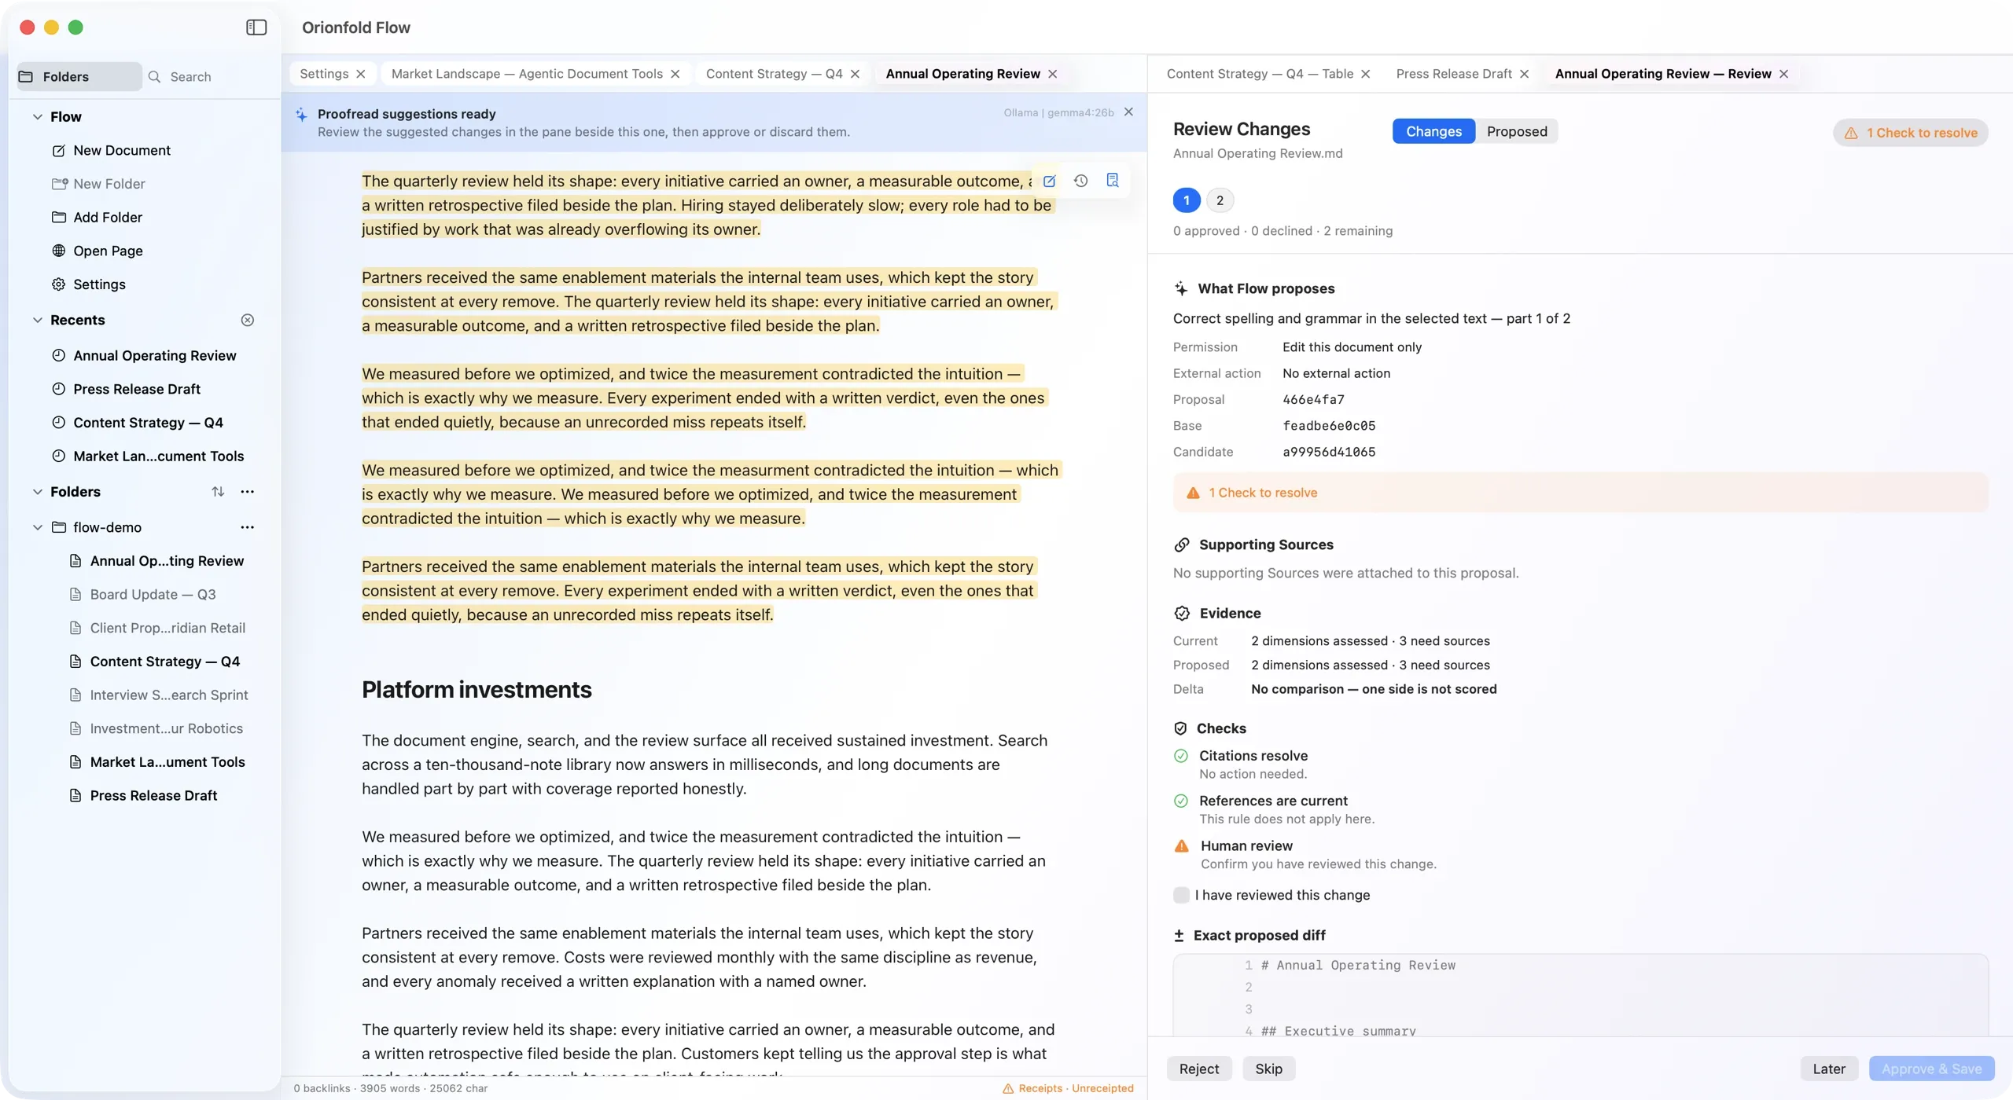Close the Market Landscape tab
This screenshot has width=2013, height=1100.
point(675,74)
